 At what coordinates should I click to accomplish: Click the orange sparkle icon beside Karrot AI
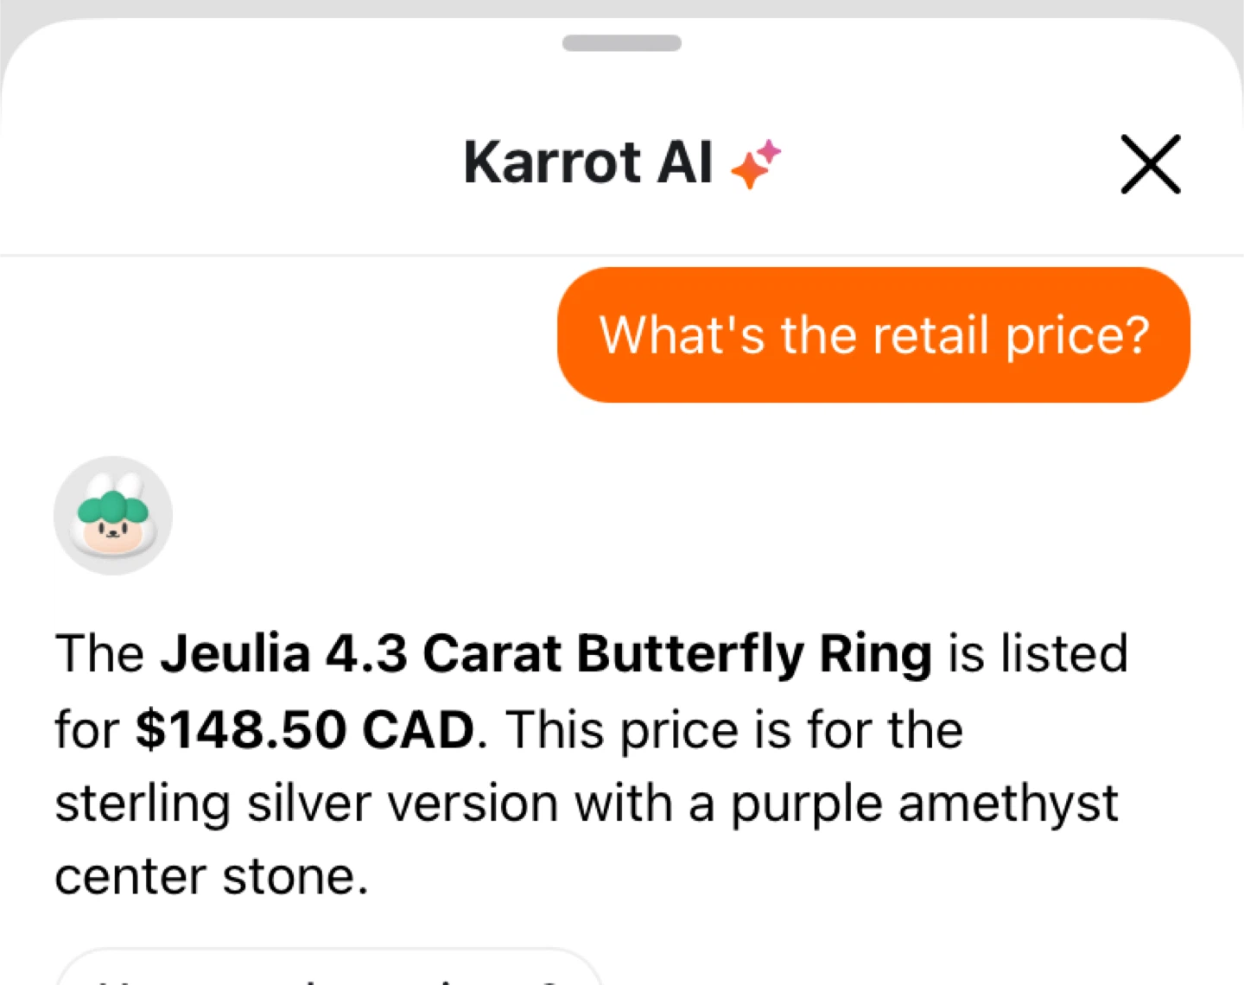[x=748, y=170]
